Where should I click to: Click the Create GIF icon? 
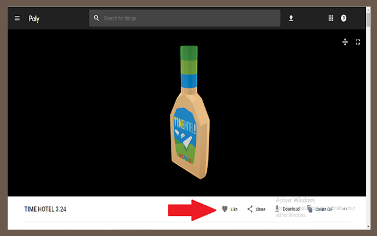[310, 209]
